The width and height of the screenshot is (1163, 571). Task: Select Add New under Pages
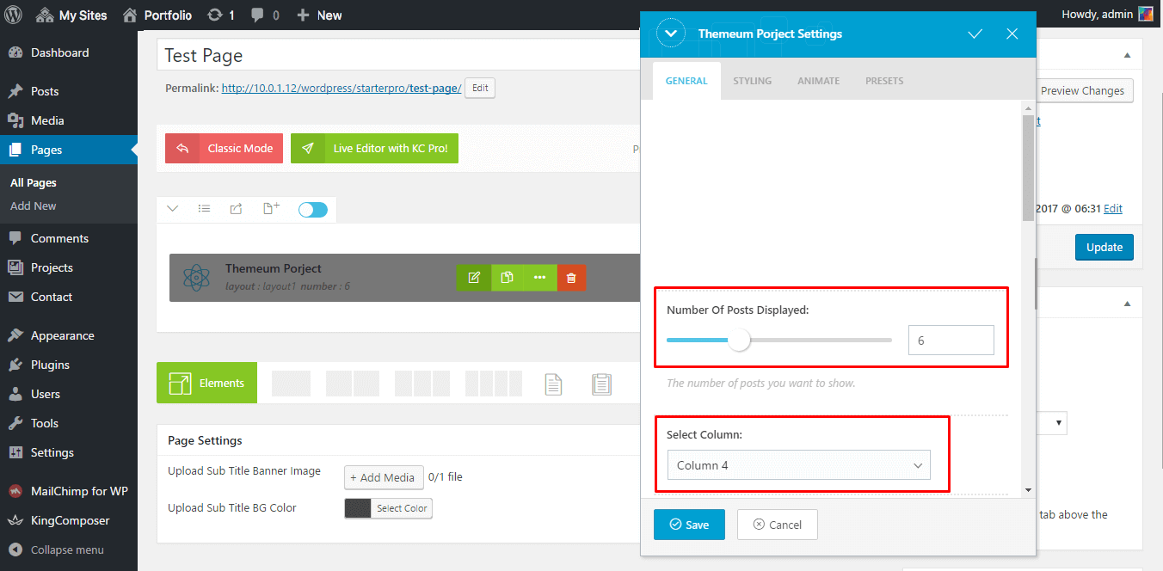[34, 206]
